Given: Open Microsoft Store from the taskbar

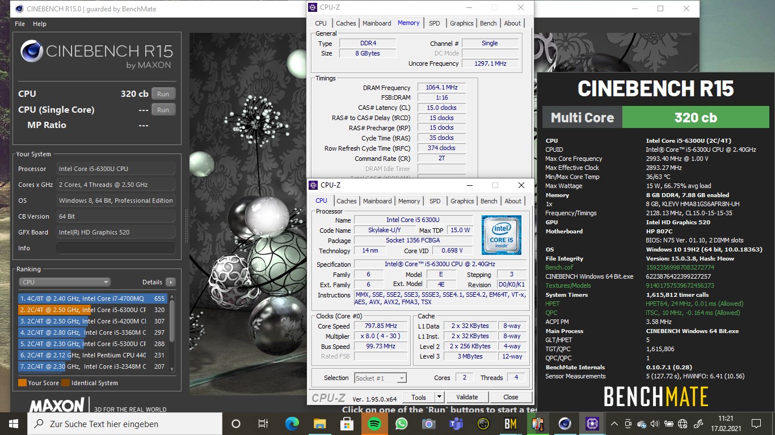Looking at the screenshot, I should tap(347, 424).
